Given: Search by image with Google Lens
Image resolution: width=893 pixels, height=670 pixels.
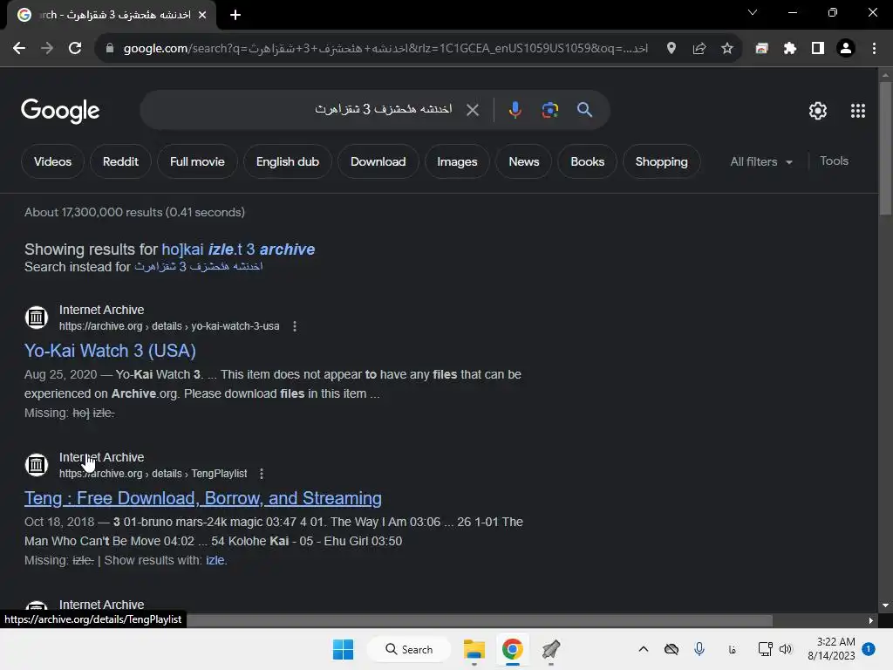Looking at the screenshot, I should coord(549,109).
